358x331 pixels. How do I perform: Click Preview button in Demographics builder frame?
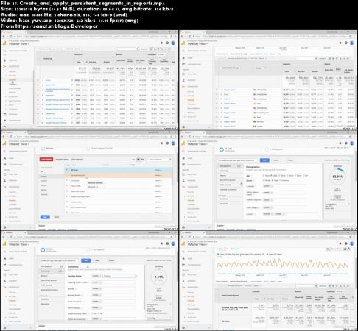290,160
